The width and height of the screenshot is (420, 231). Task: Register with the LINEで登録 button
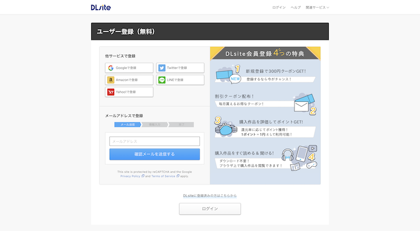pyautogui.click(x=180, y=80)
